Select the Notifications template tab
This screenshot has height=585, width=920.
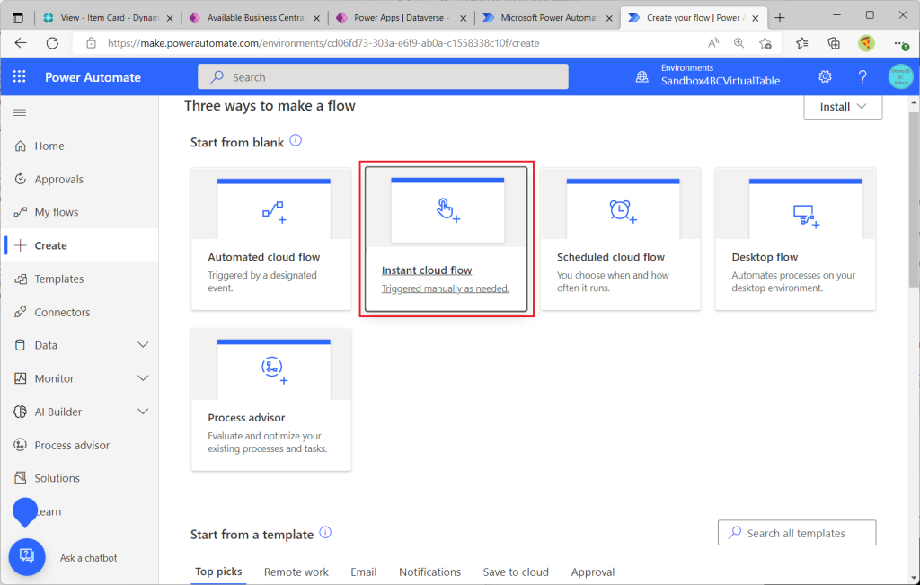(430, 572)
